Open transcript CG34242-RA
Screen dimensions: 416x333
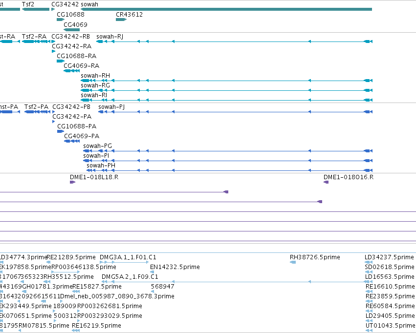coord(72,46)
